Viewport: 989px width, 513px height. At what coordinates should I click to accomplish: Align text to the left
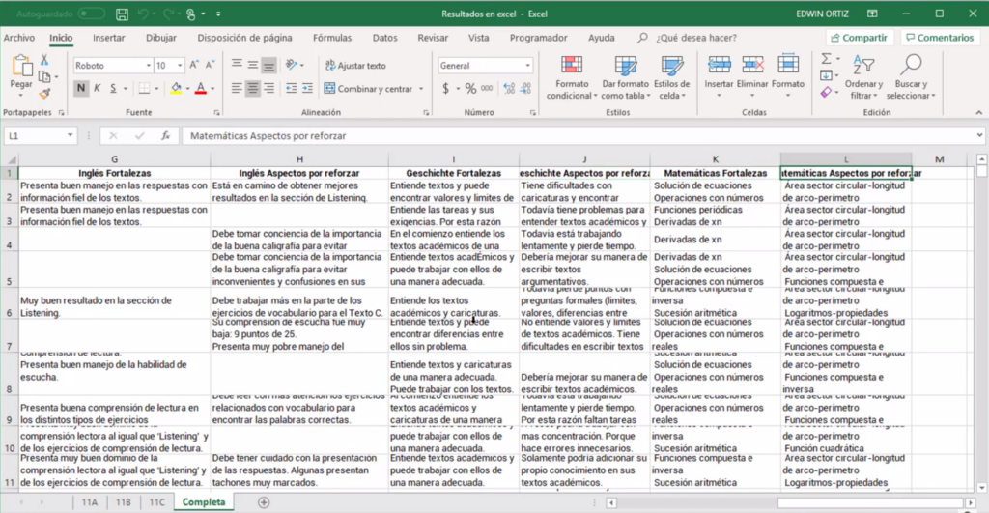(237, 88)
